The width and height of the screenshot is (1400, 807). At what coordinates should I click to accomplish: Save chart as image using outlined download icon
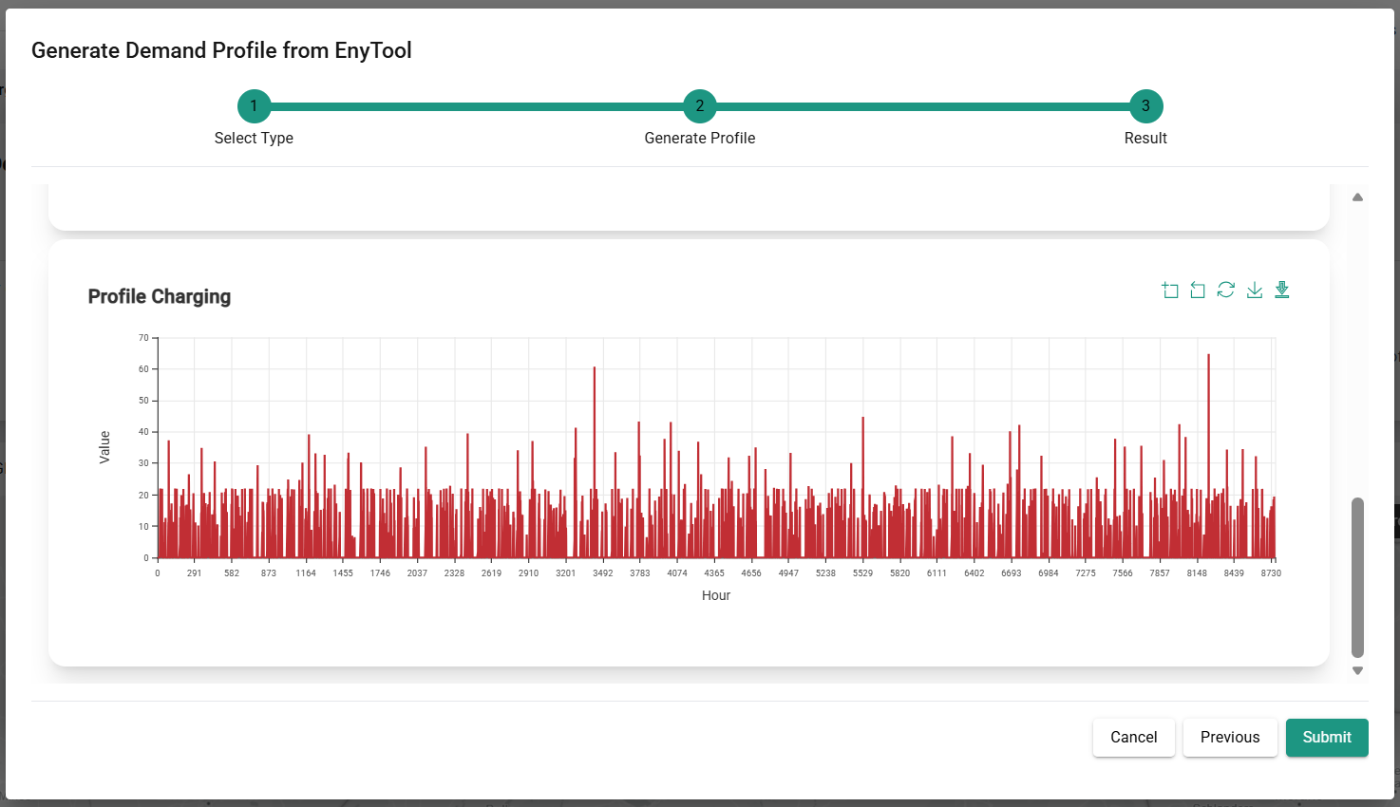coord(1255,290)
